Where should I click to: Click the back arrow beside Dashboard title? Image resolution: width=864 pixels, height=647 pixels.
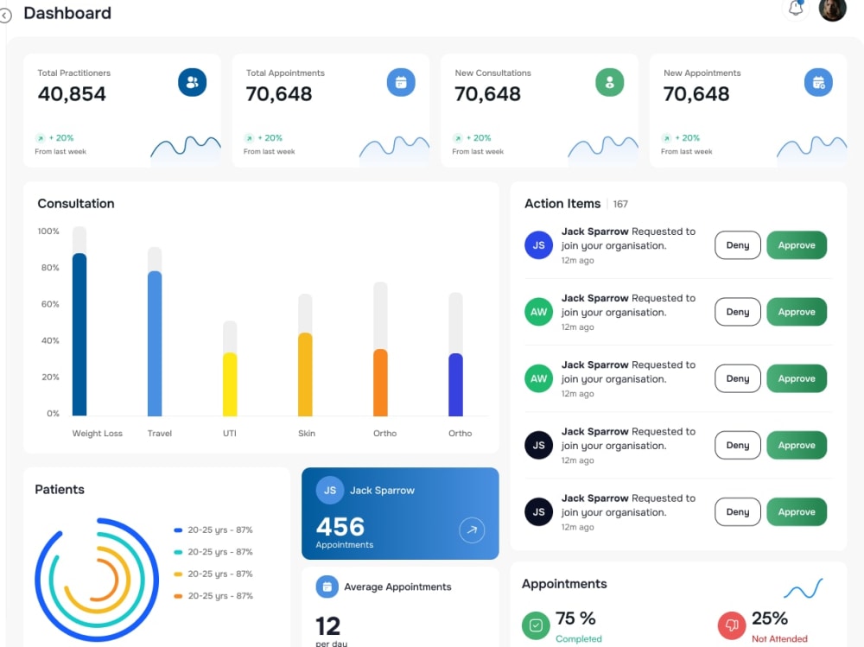pos(5,16)
